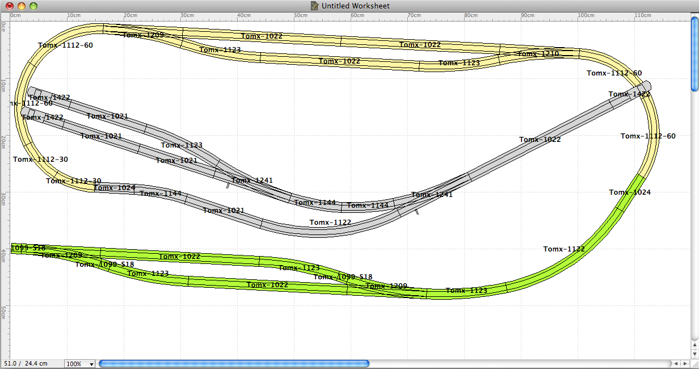Click the scroll up arrow on vertical scrollbar

click(x=694, y=345)
